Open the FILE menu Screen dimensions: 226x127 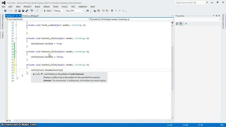pyautogui.click(x=4, y=7)
